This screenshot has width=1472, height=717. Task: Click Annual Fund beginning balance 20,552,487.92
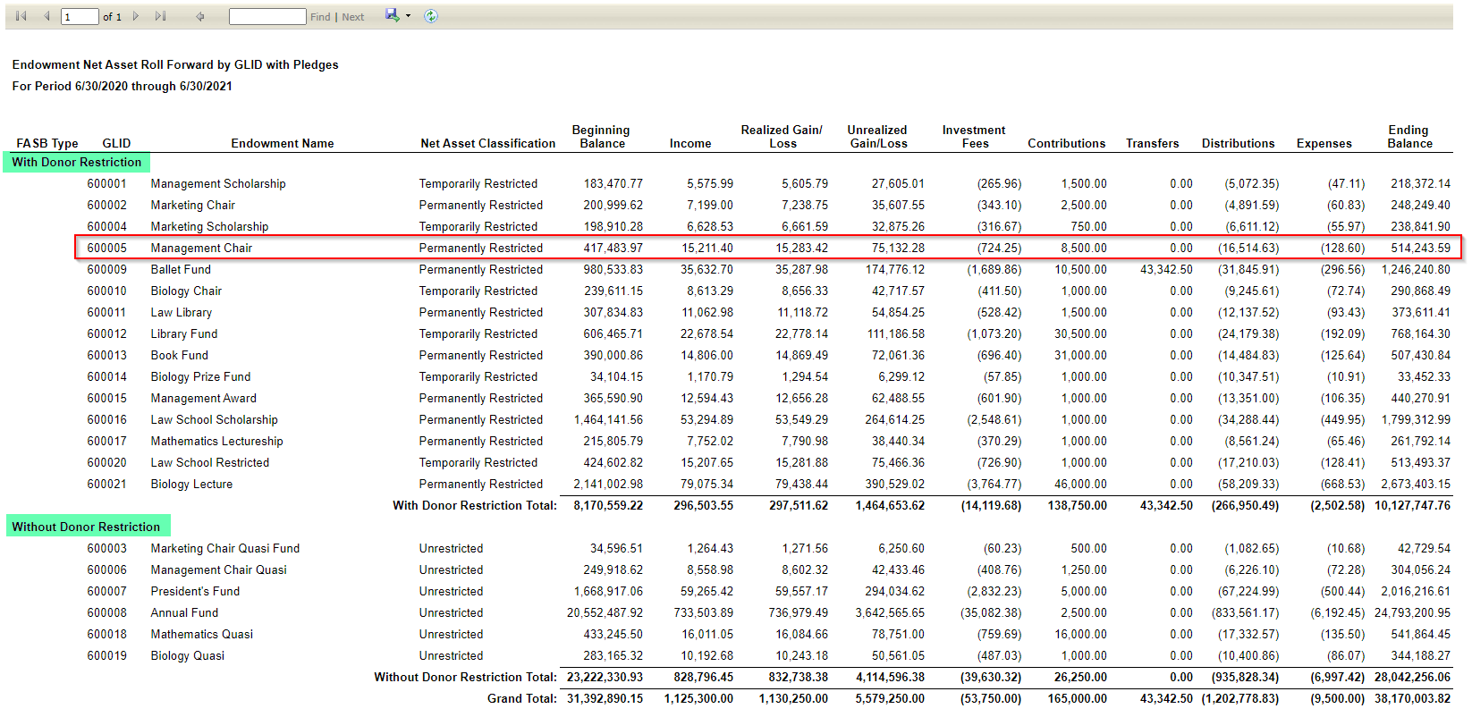605,612
